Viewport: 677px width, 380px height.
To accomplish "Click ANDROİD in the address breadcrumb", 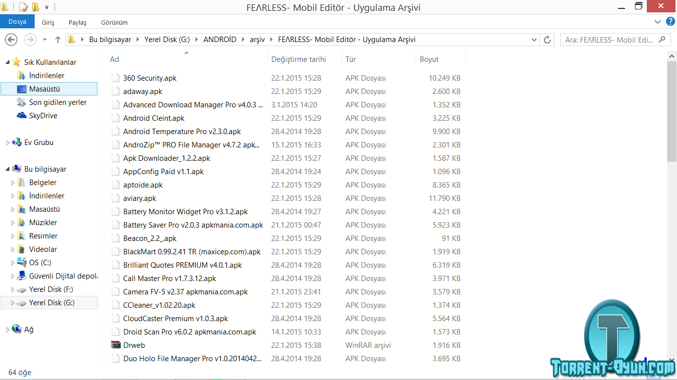I will pos(220,40).
